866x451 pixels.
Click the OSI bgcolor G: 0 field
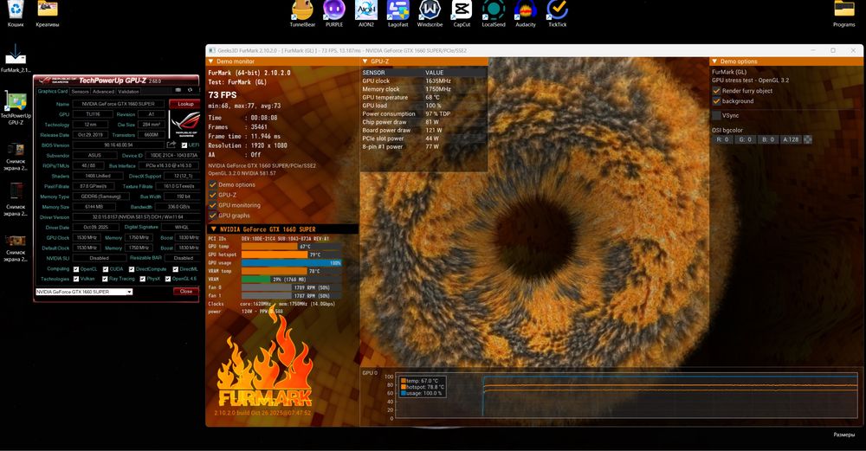(x=745, y=139)
